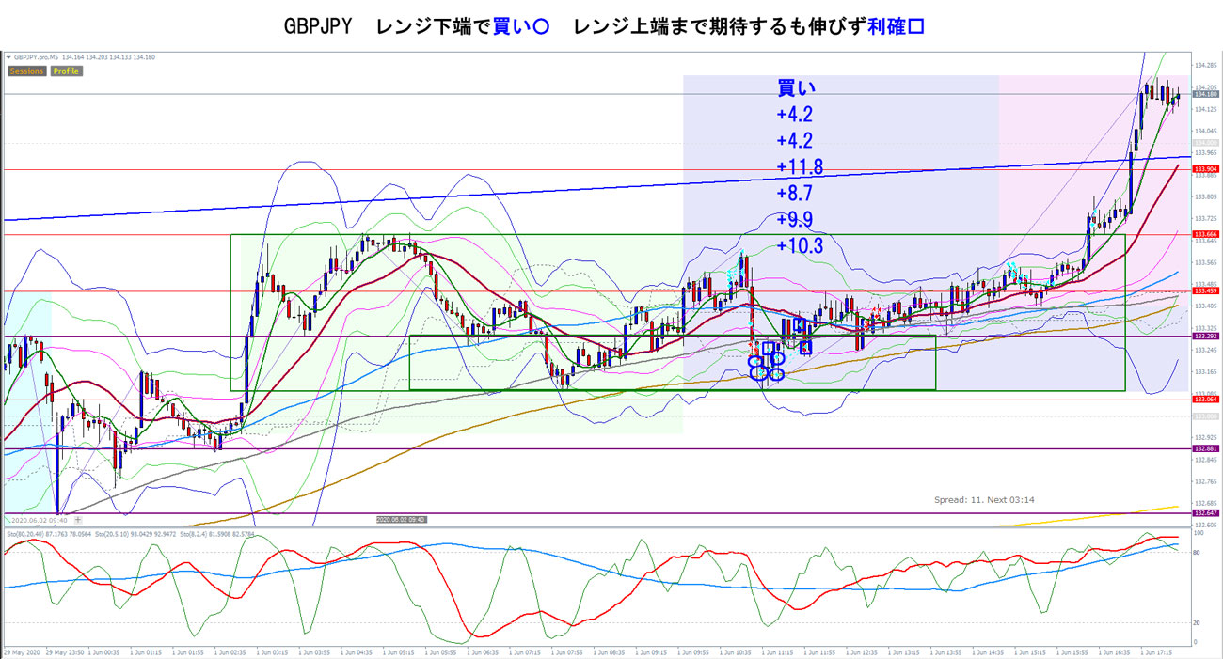The width and height of the screenshot is (1223, 659).
Task: Click the dark 2020.06.02 09:40 label mid-chart
Action: [402, 519]
